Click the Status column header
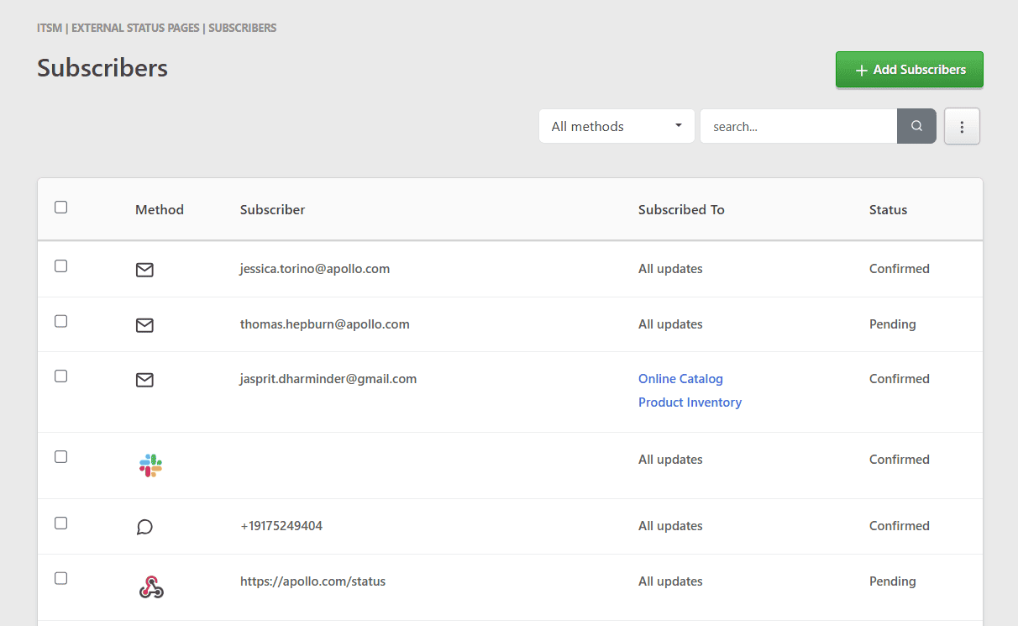 (x=888, y=210)
